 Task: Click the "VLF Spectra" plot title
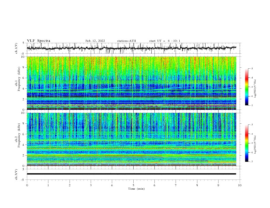39,41
